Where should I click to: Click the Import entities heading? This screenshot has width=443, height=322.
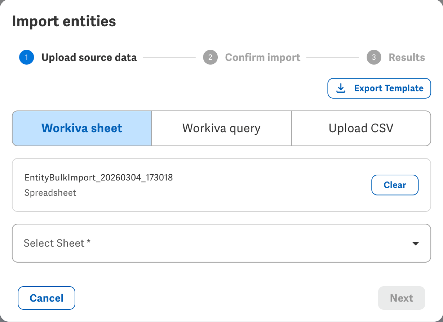tap(64, 21)
